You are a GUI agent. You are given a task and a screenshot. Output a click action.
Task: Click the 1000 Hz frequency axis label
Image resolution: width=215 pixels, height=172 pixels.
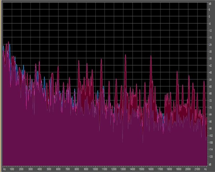click(x=12, y=169)
